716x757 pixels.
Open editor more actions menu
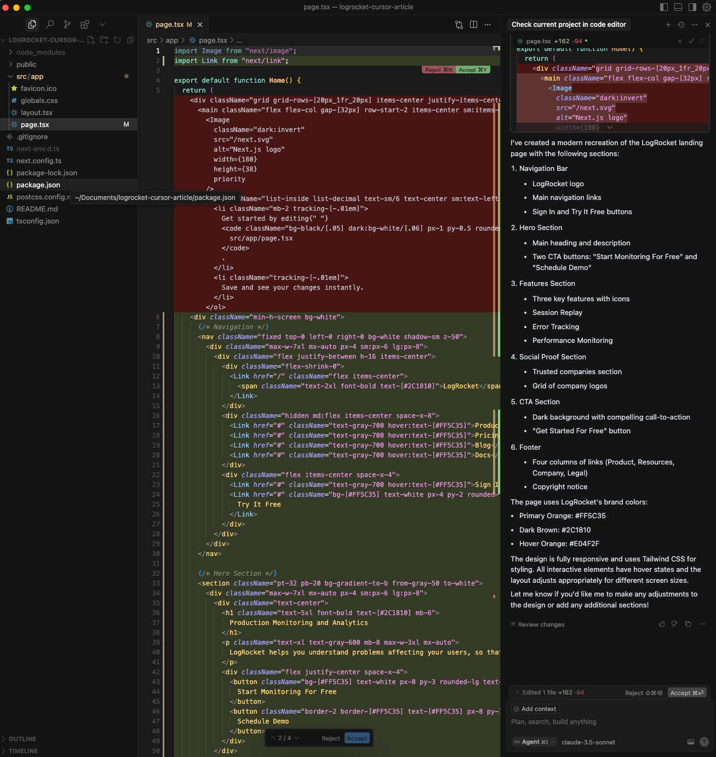pos(488,25)
